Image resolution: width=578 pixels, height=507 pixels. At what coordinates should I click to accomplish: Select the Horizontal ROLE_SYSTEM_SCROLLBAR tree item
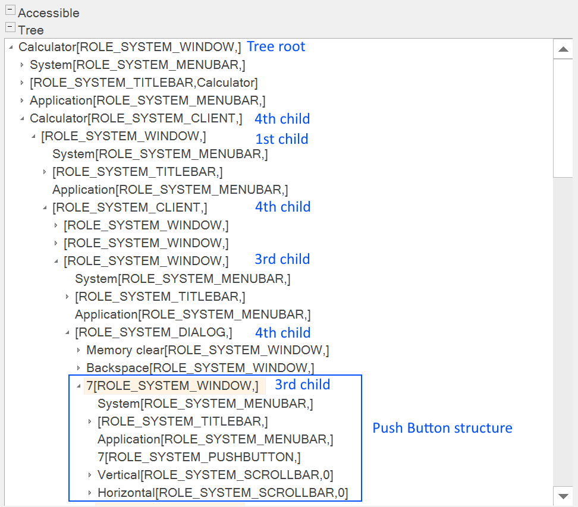[x=222, y=493]
